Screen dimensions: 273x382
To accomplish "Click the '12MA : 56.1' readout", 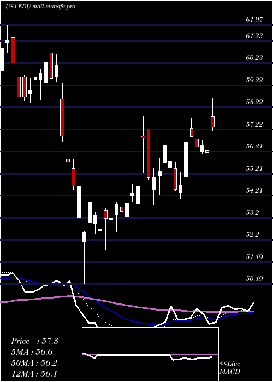I will (34, 373).
